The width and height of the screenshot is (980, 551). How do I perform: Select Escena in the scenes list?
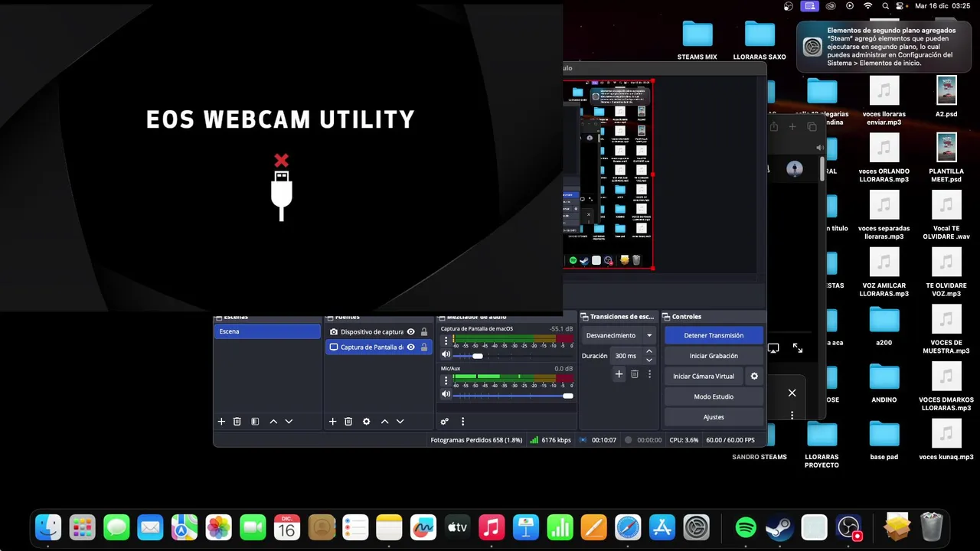267,331
